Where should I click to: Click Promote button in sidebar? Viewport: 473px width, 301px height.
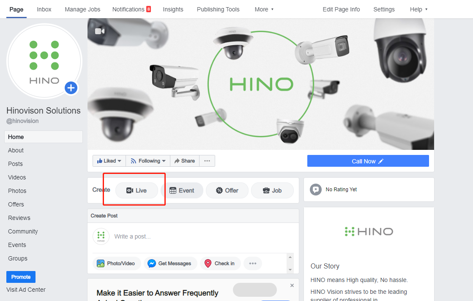pyautogui.click(x=21, y=277)
